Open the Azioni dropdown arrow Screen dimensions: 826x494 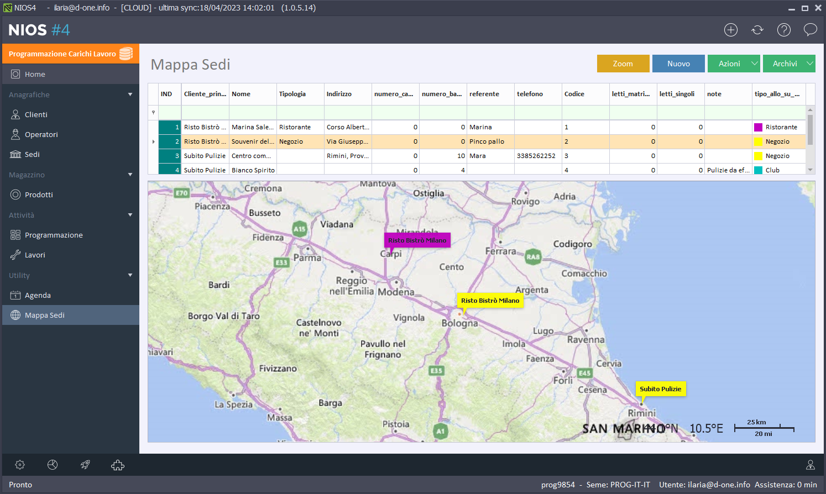tap(754, 64)
